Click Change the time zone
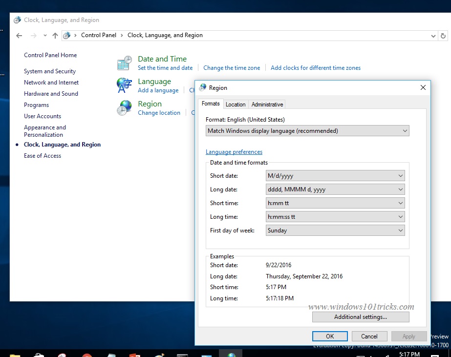This screenshot has height=357, width=451. point(232,68)
